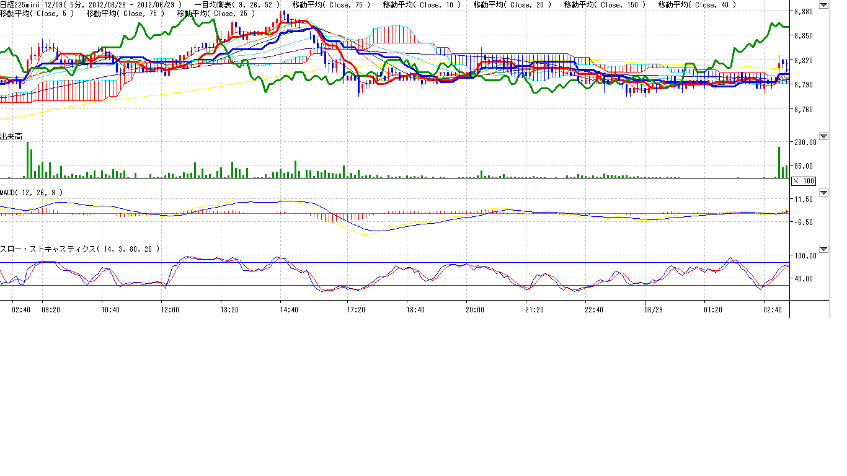
Task: Choose the 移動平均( Close, 25 ) indicator label
Action: click(216, 13)
